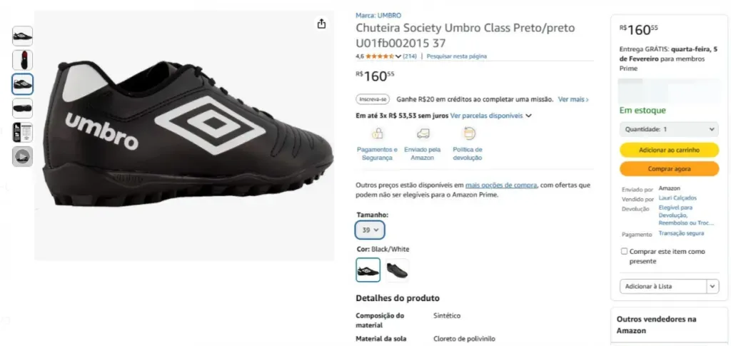The width and height of the screenshot is (731, 346).
Task: Click the Enviado pela Amazon truck icon
Action: (423, 133)
